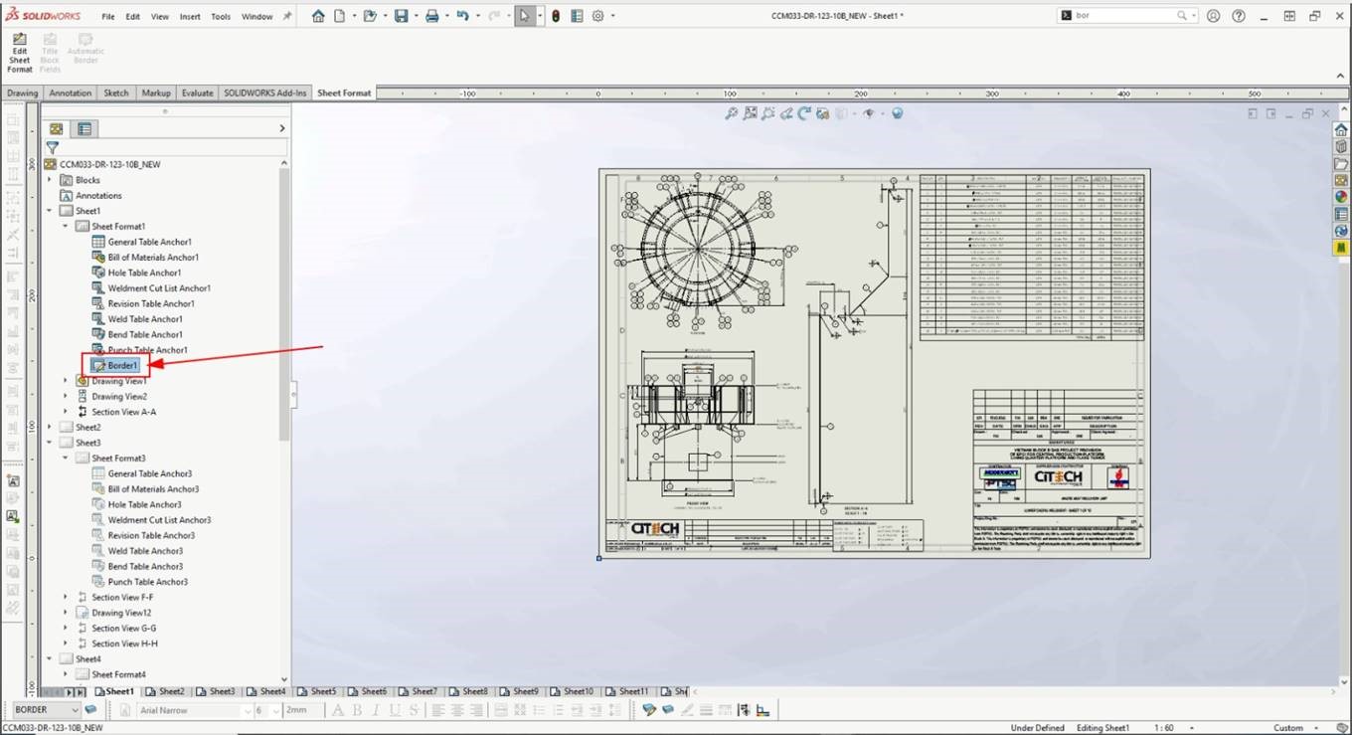Click the Rebuild traffic light icon

point(556,16)
